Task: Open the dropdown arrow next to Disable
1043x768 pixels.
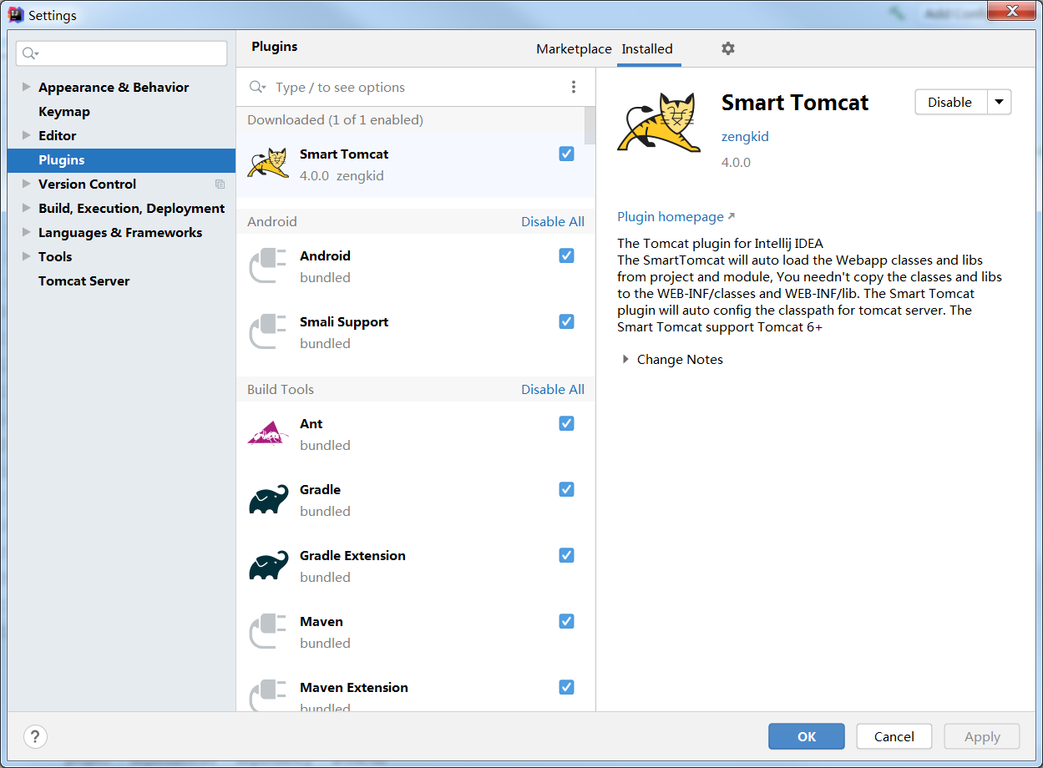Action: click(x=999, y=102)
